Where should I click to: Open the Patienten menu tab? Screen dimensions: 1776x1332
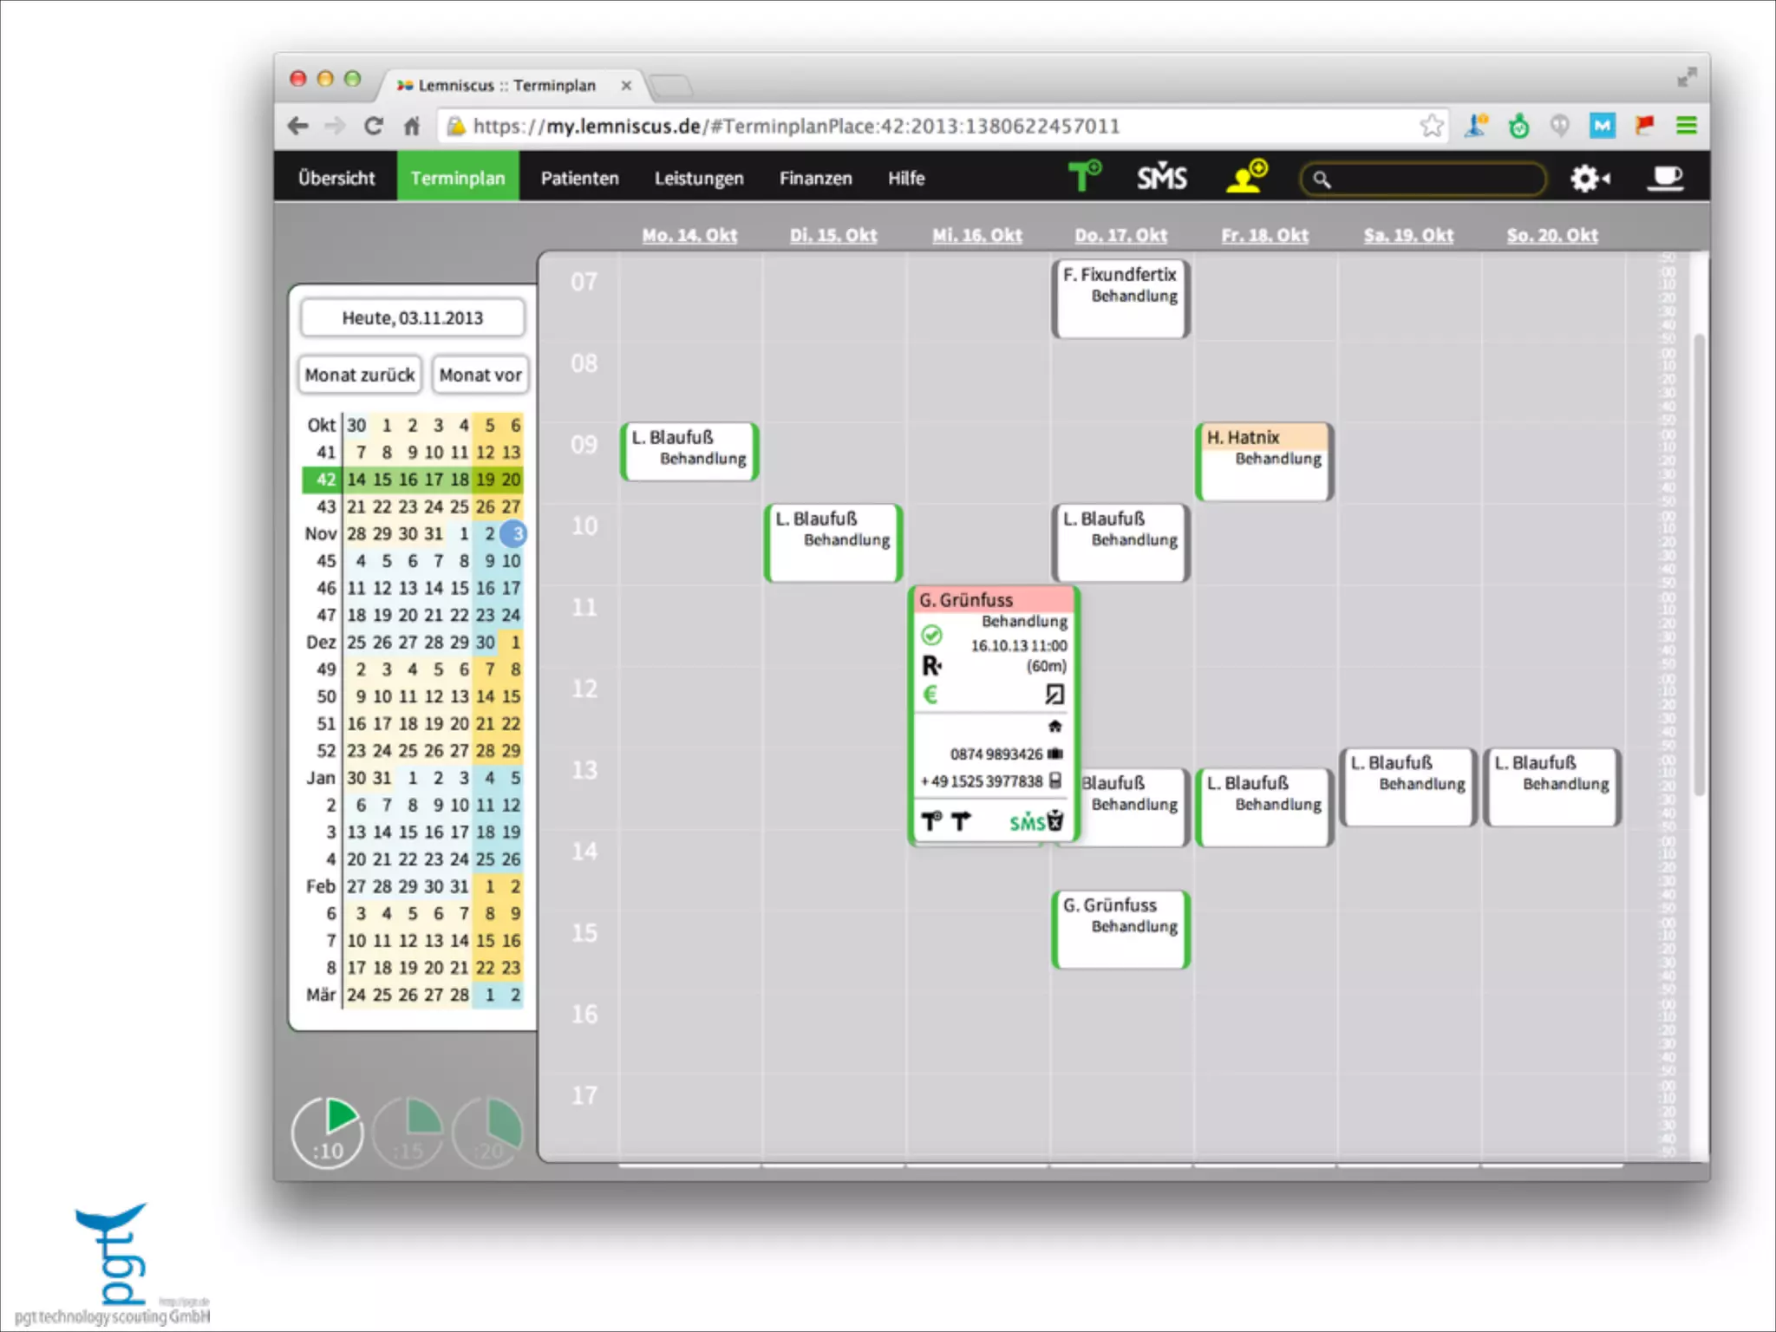point(579,178)
